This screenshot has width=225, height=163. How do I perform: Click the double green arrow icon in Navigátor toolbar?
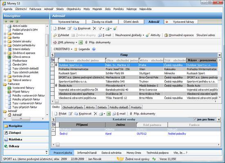click(x=11, y=21)
